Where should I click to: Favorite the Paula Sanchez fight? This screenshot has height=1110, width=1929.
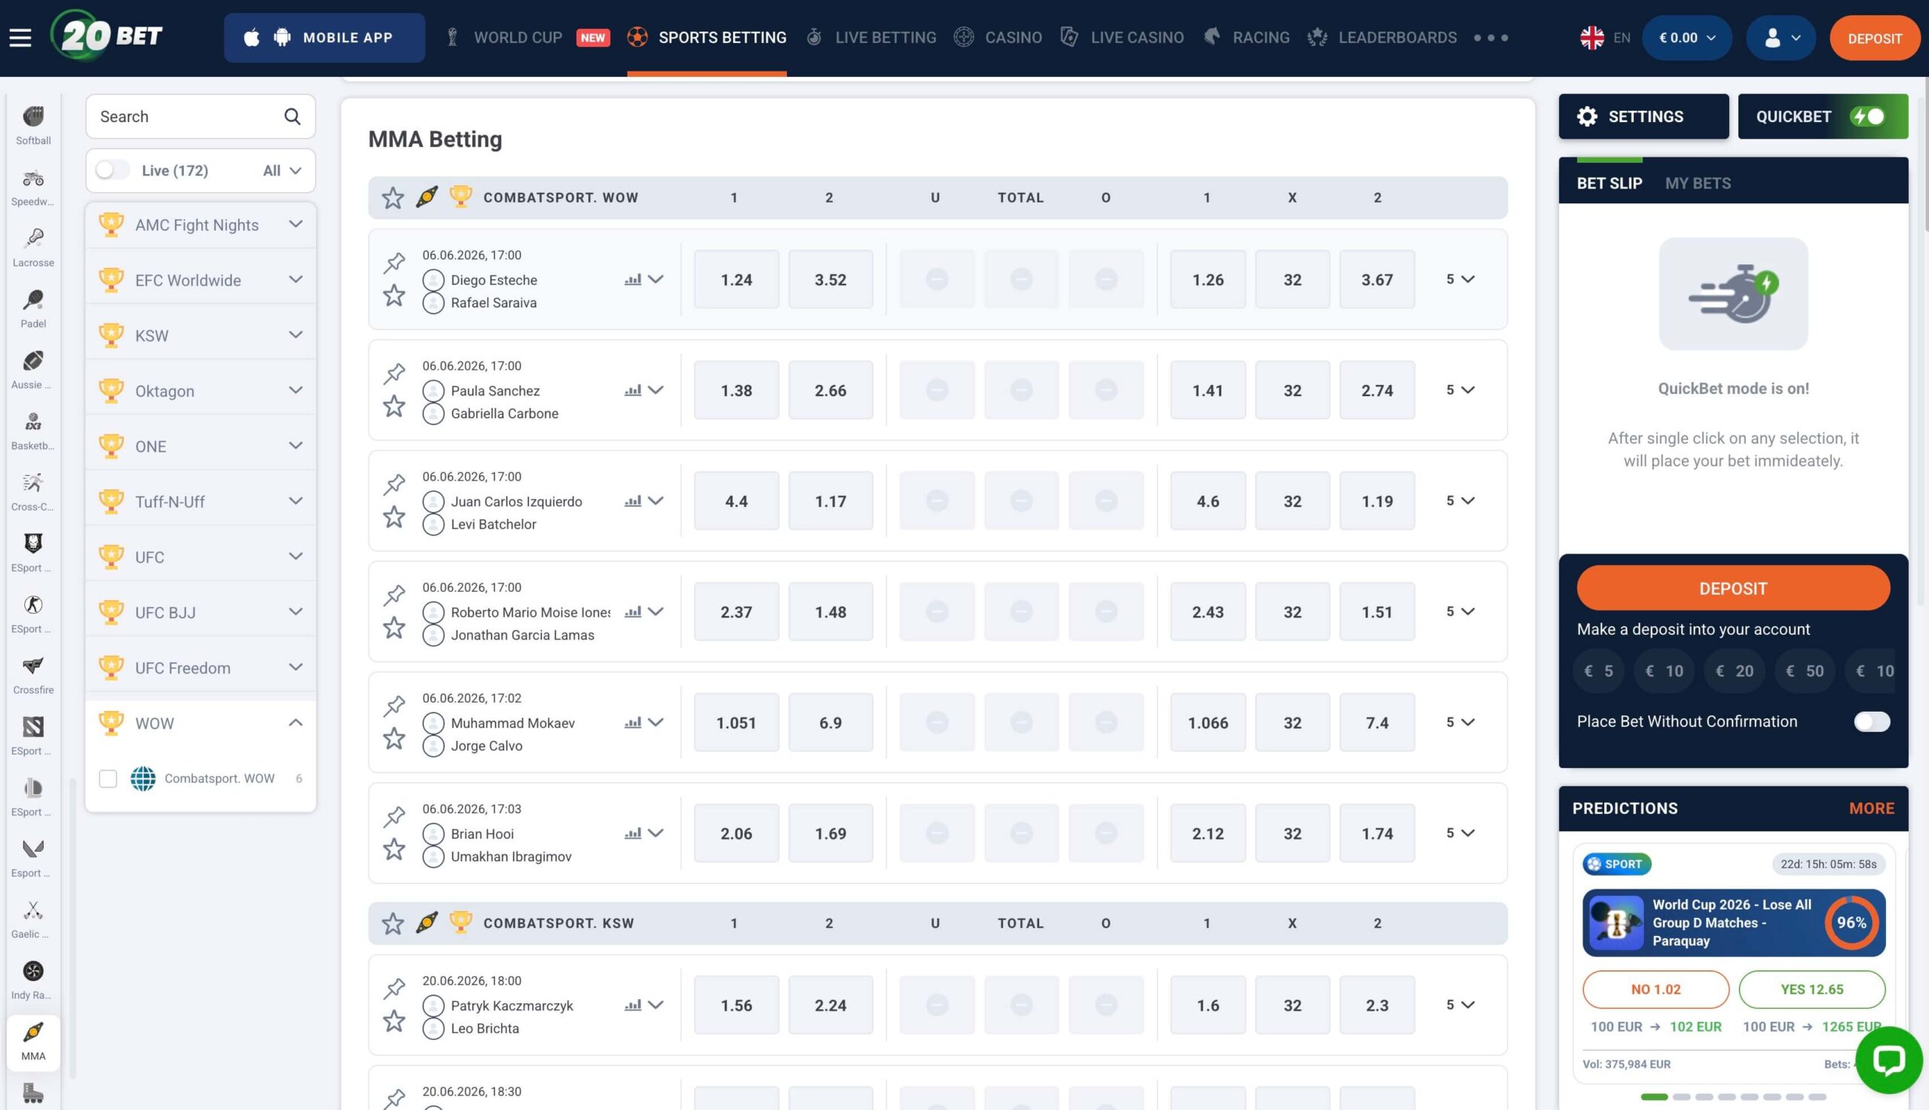(x=394, y=406)
